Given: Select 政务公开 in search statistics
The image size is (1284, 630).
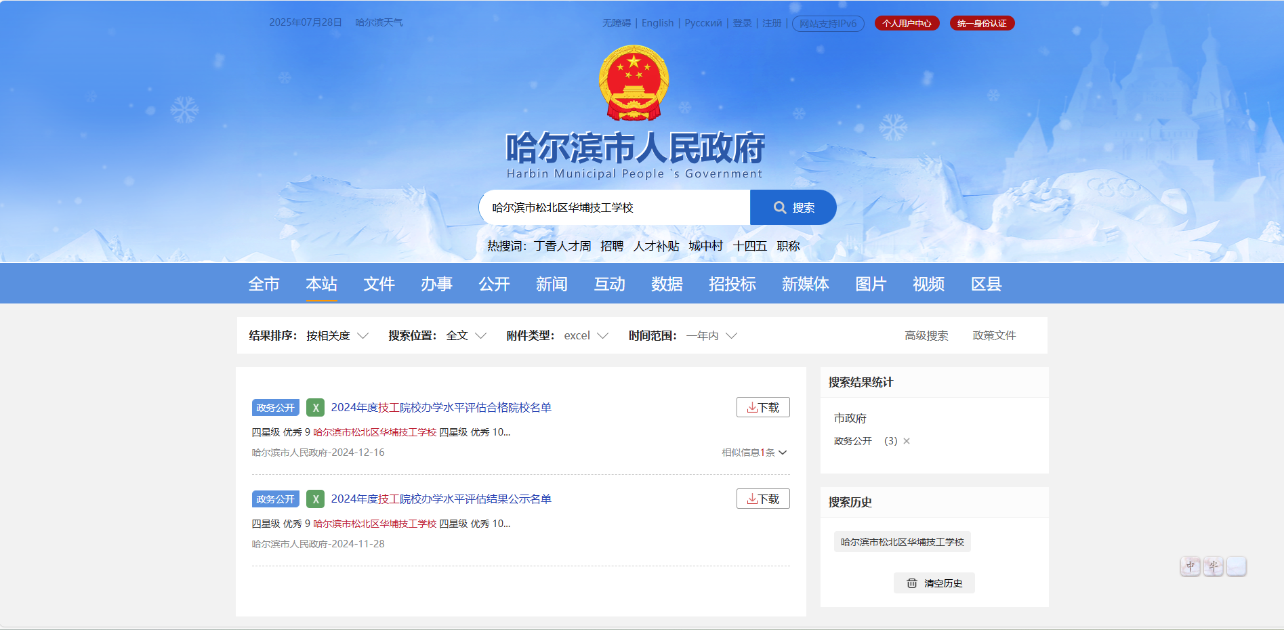Looking at the screenshot, I should click(852, 441).
